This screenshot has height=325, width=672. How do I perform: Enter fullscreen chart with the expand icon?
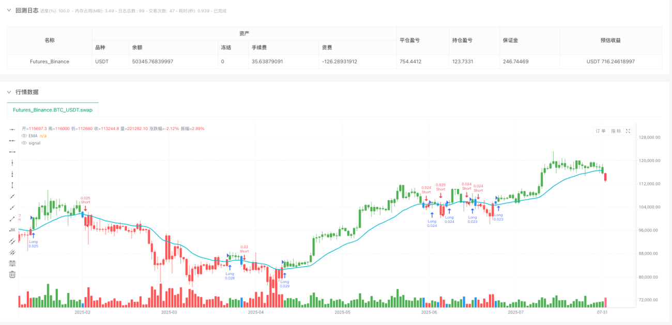pyautogui.click(x=628, y=131)
